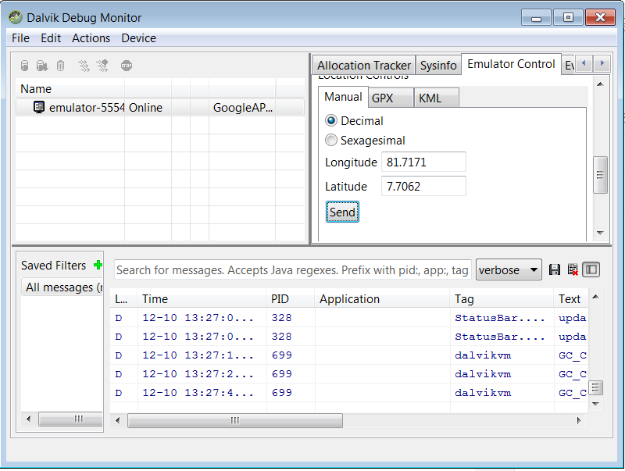Add a new saved filter with the green plus
Image resolution: width=625 pixels, height=471 pixels.
pyautogui.click(x=98, y=266)
